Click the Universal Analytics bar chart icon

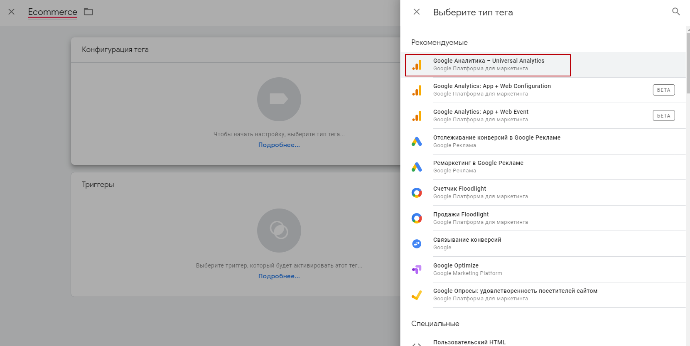tap(417, 65)
